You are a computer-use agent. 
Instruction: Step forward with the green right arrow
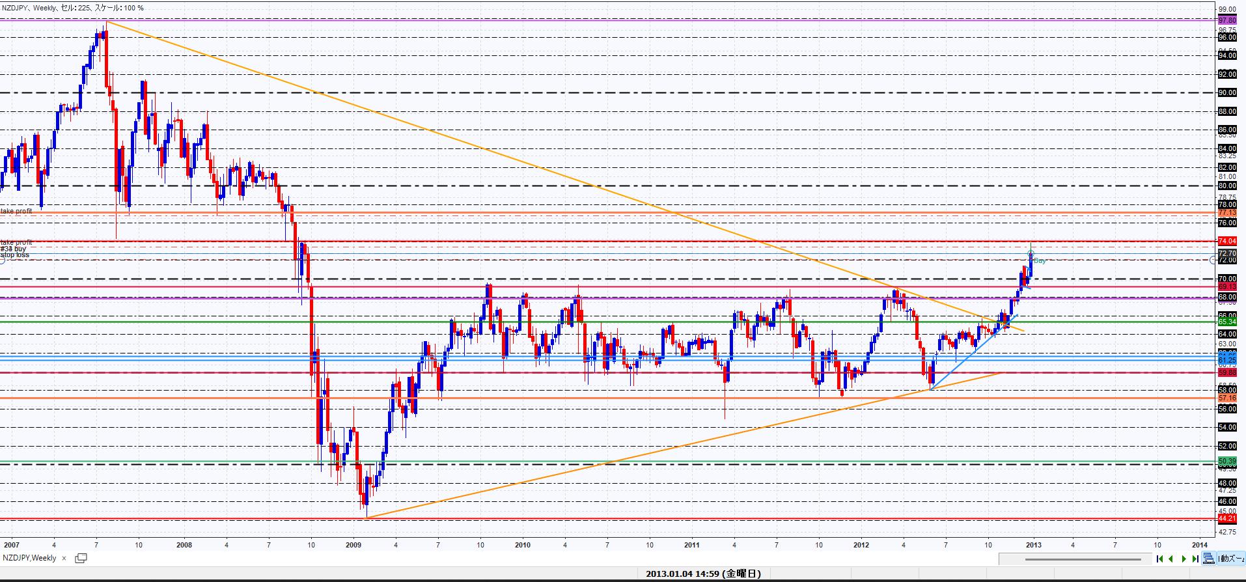pyautogui.click(x=1184, y=559)
